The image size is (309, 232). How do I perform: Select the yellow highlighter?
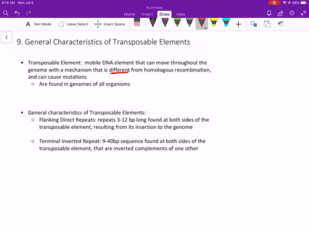(x=214, y=23)
